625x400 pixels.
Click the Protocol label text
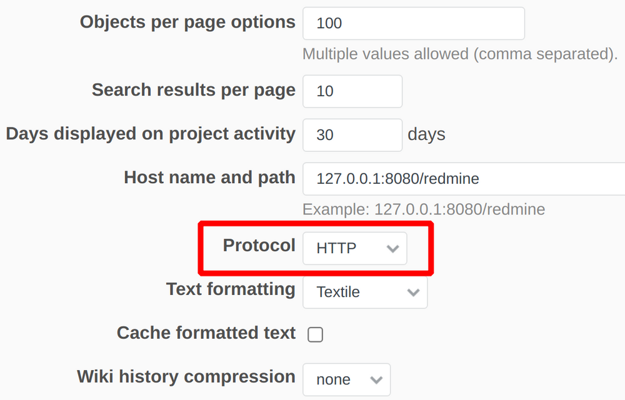[x=259, y=246]
